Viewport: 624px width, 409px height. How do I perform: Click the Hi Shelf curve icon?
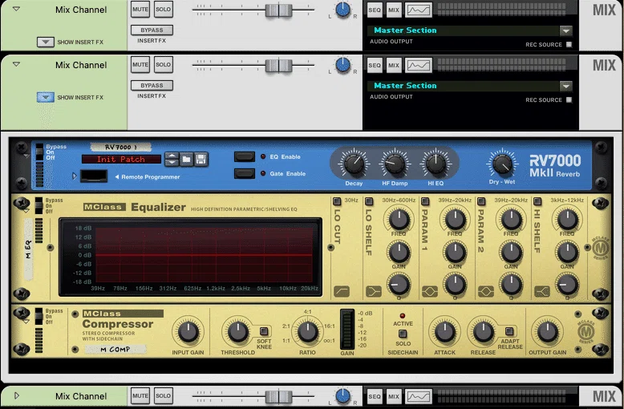pos(542,292)
